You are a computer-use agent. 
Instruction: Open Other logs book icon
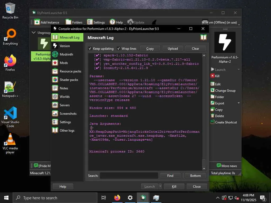(x=55, y=130)
